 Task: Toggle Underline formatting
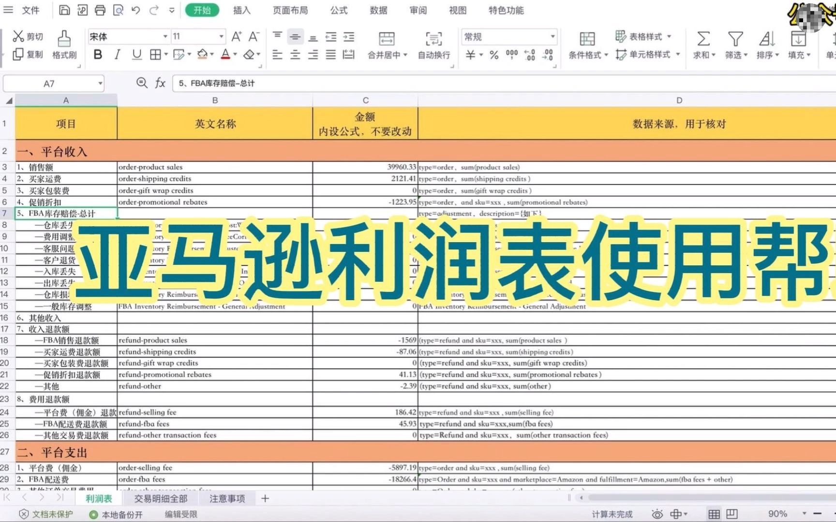pos(137,55)
